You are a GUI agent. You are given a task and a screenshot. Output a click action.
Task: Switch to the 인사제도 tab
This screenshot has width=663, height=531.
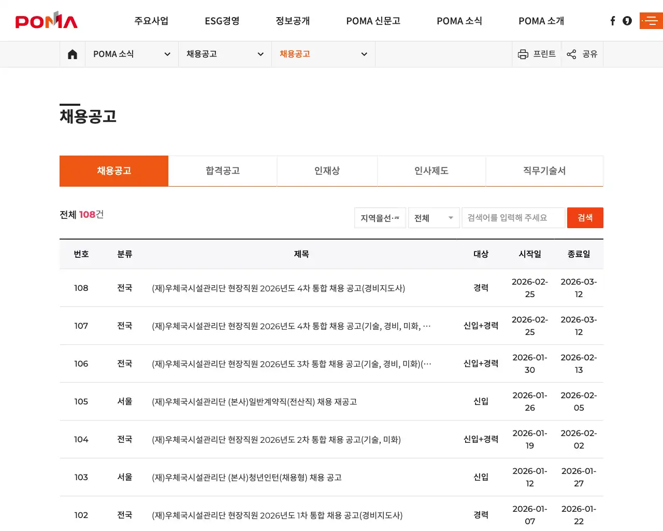point(431,171)
